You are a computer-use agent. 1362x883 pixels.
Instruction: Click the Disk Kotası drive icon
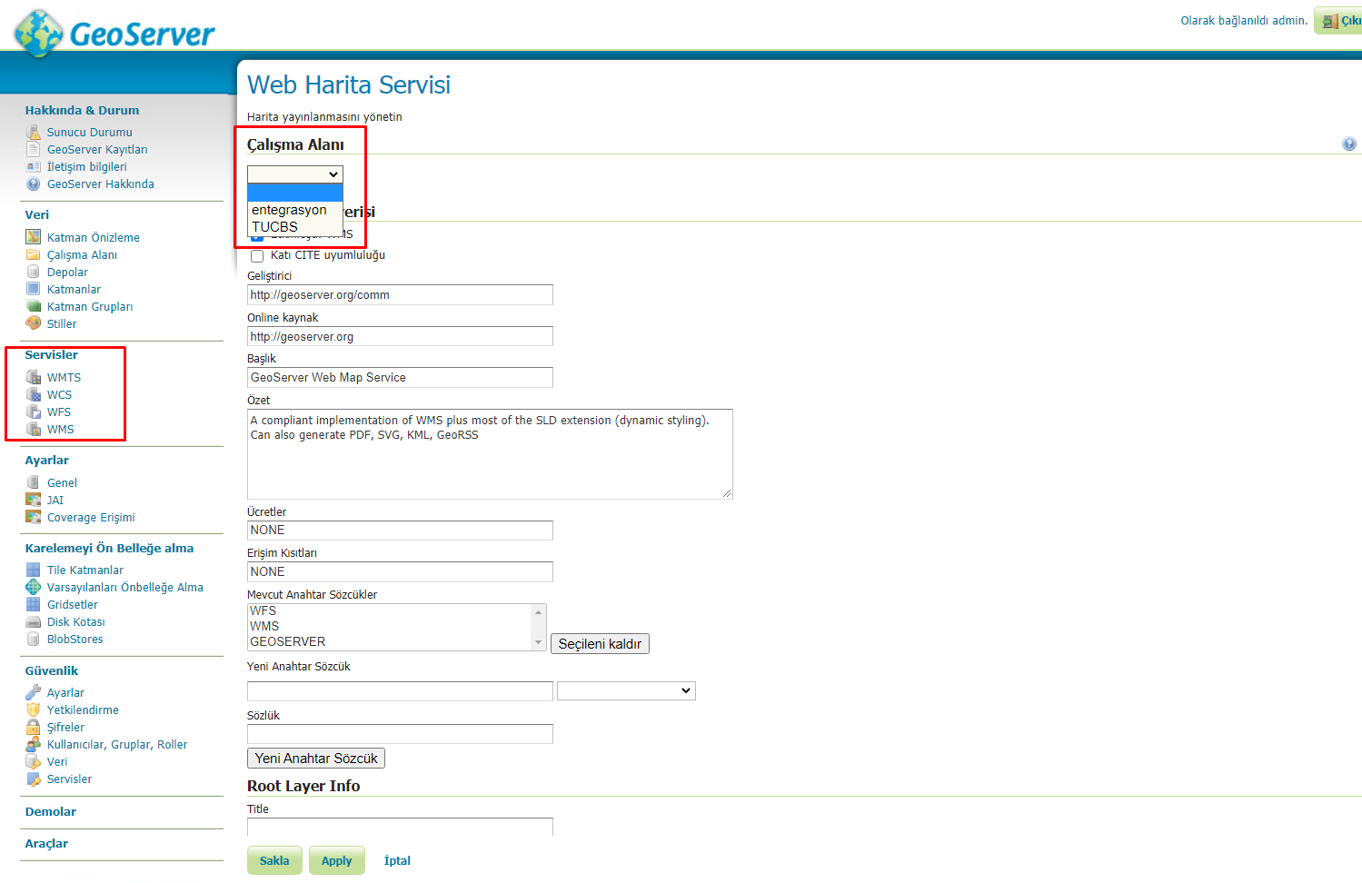point(34,622)
